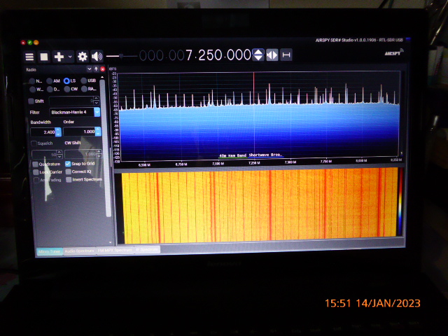Mute audio with the speaker icon
Screen dimensions: 448x336
tap(97, 57)
